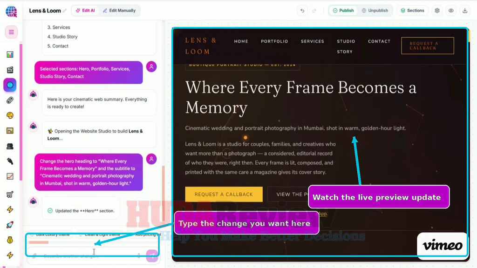Image resolution: width=477 pixels, height=268 pixels.
Task: Go to CONTACT in the preview navigation
Action: pos(379,41)
